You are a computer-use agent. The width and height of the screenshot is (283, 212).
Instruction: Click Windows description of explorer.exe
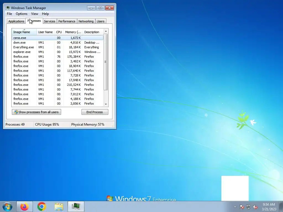92,52
